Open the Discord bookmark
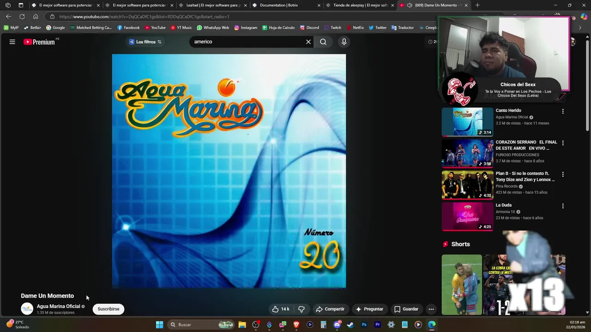 (309, 28)
